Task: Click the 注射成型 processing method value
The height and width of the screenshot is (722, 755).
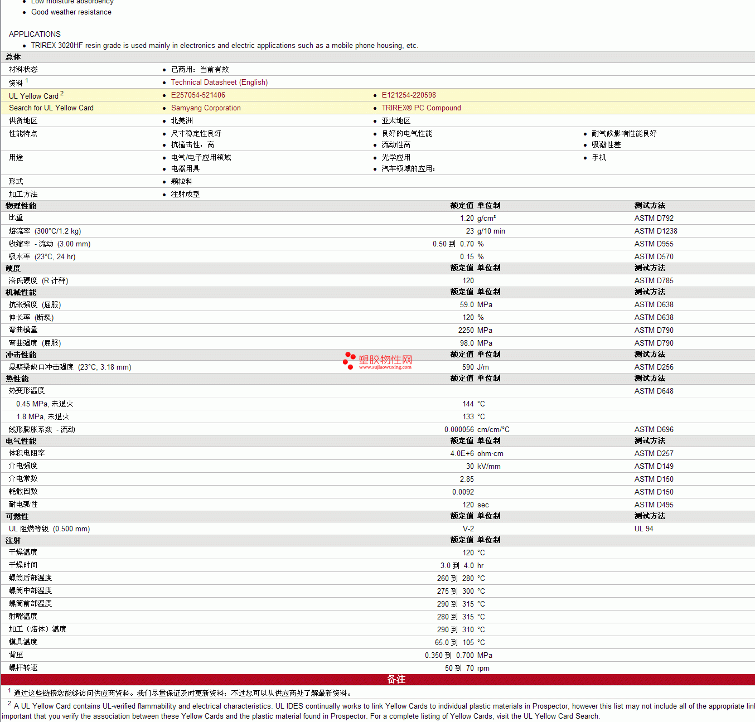Action: tap(185, 195)
